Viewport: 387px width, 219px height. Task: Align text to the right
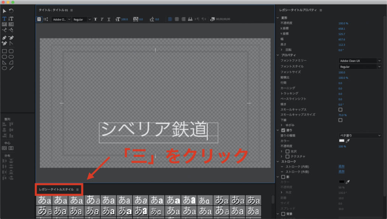tap(183, 19)
